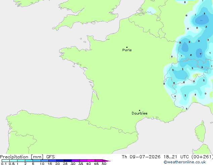Screen dimensions: 213x165
Task: Pick the 2–5 mm legend color swatch
Action: point(29,161)
